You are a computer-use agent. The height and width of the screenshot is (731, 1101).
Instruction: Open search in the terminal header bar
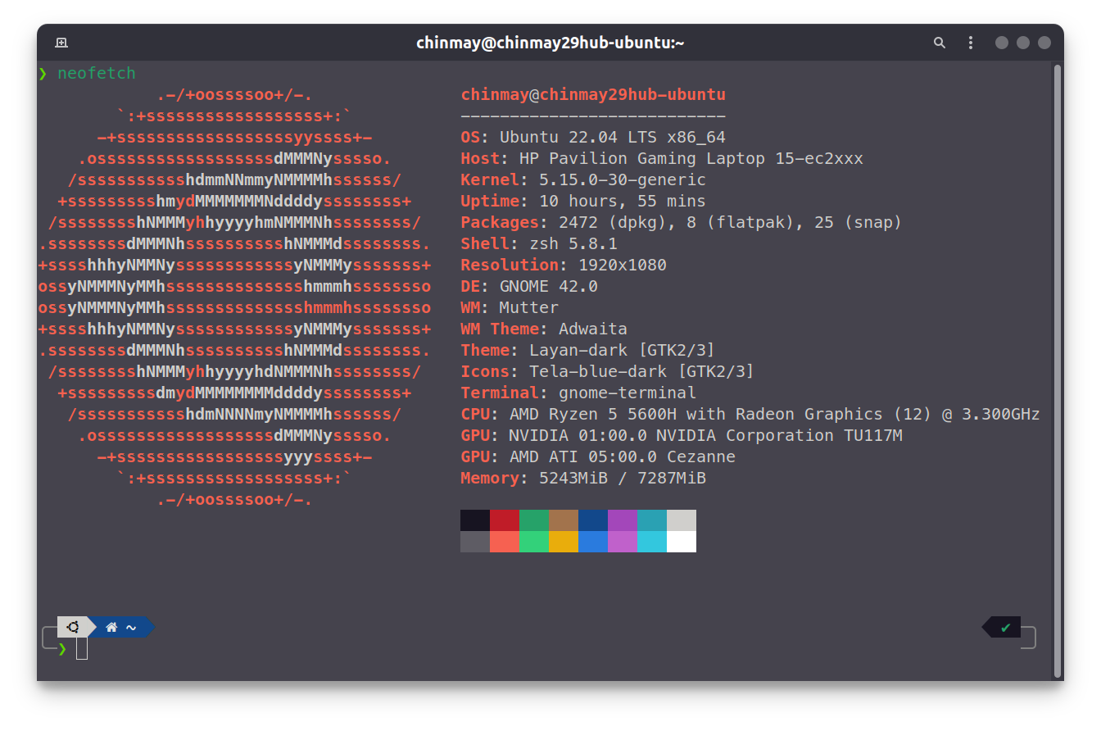click(x=939, y=42)
